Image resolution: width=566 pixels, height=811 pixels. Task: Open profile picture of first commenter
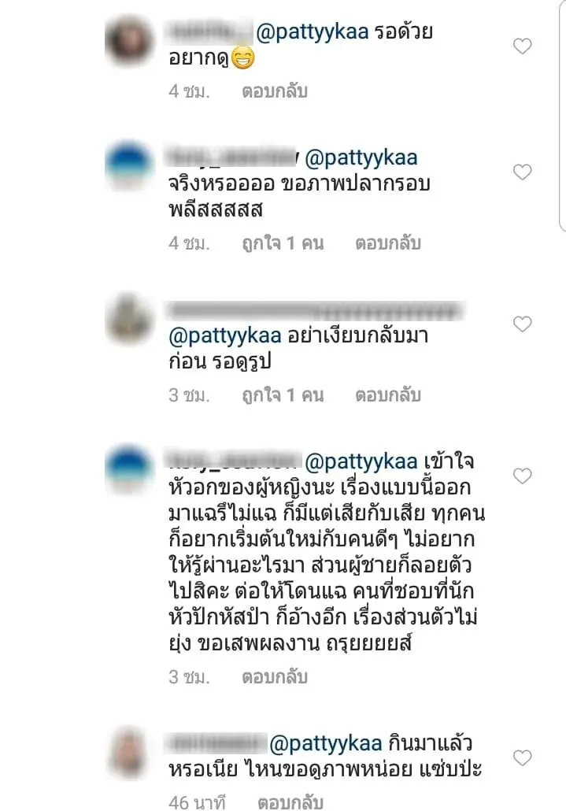click(130, 41)
